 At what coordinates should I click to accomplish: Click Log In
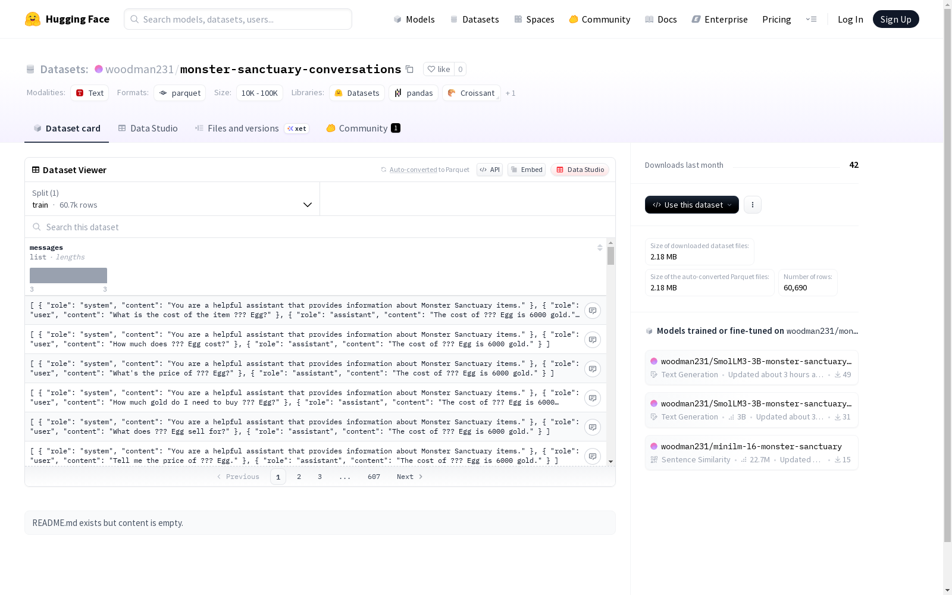pyautogui.click(x=850, y=19)
